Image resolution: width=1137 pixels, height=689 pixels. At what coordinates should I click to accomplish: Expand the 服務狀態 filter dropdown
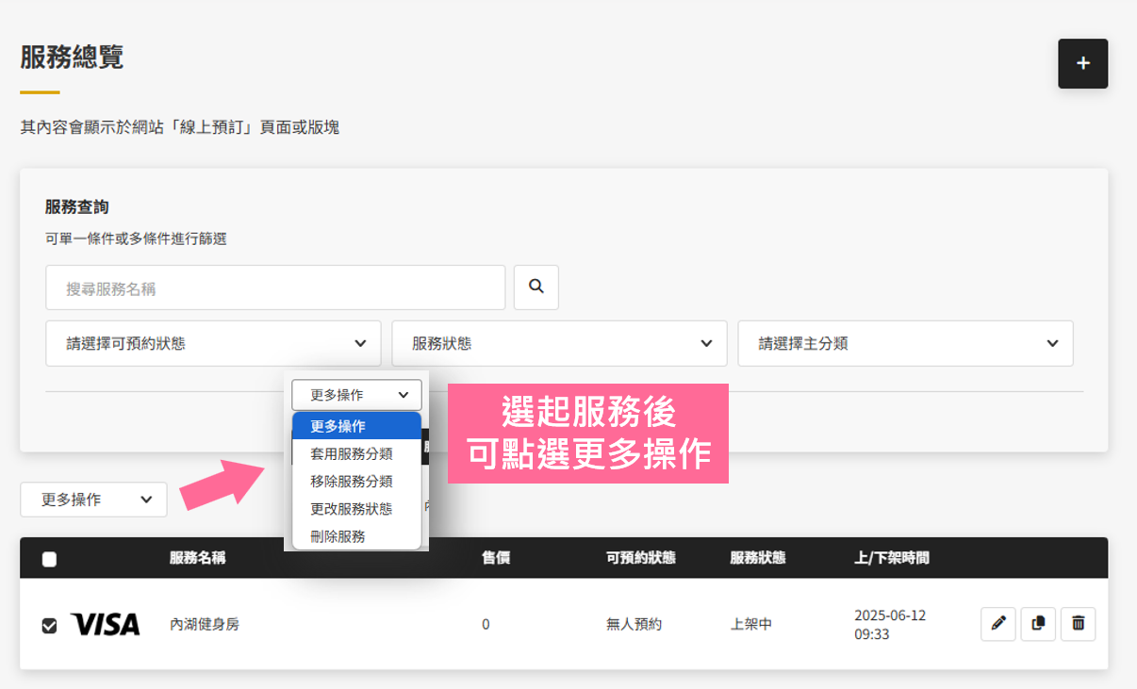[x=559, y=344]
